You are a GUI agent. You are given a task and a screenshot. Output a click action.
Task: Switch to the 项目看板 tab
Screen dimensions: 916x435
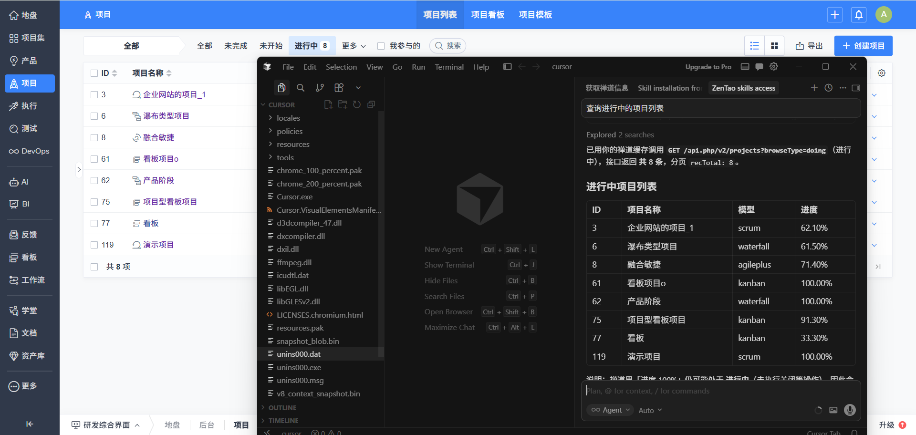[x=488, y=15]
